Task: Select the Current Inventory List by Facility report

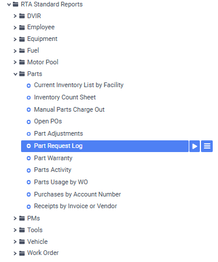Action: click(79, 85)
